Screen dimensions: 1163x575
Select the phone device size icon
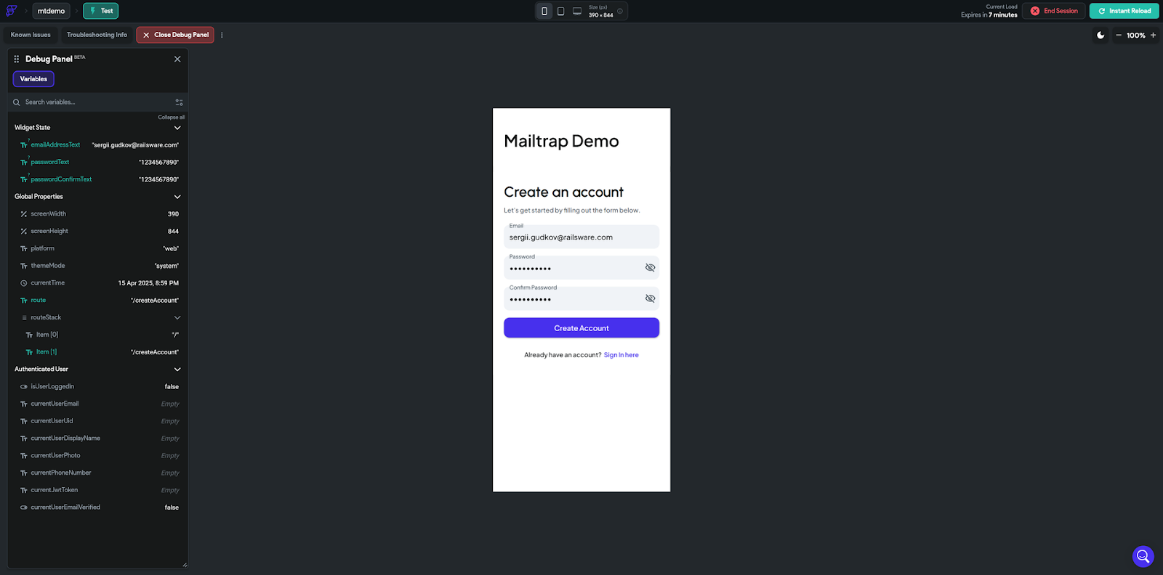click(544, 11)
